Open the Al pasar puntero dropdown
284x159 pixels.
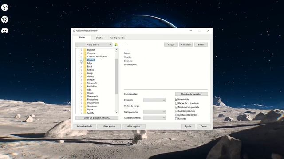[154, 118]
